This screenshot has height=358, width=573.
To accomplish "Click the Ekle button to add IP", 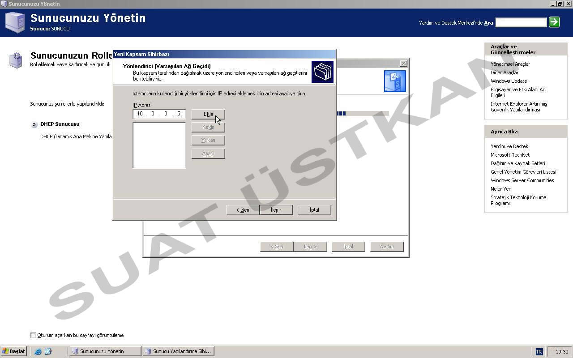I will coord(208,114).
